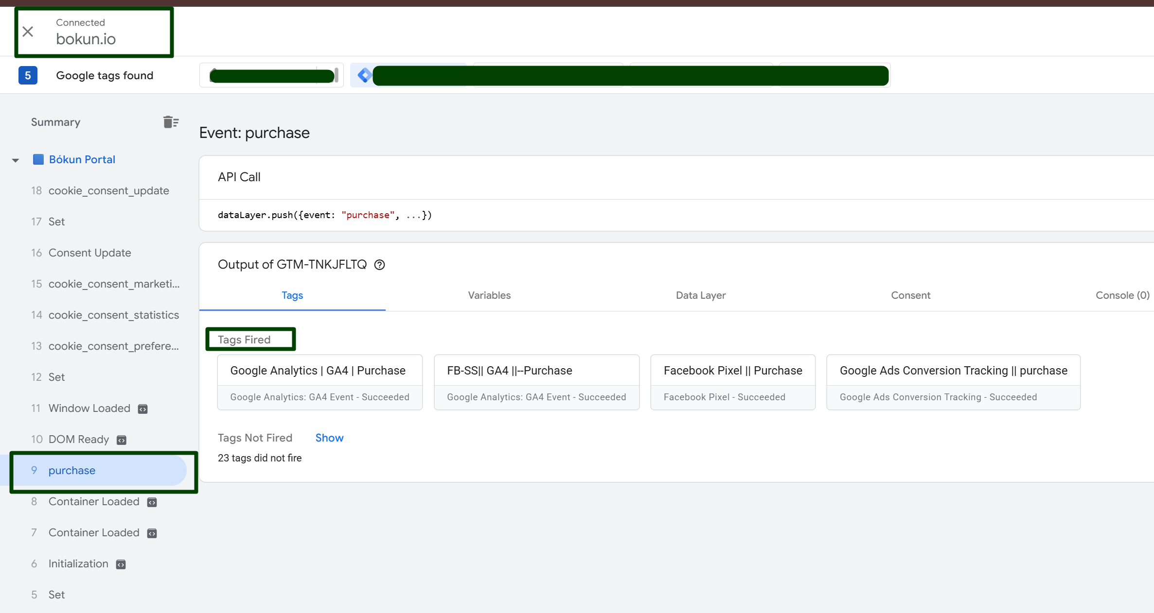1154x613 pixels.
Task: Click the clear events trash icon
Action: click(x=171, y=122)
